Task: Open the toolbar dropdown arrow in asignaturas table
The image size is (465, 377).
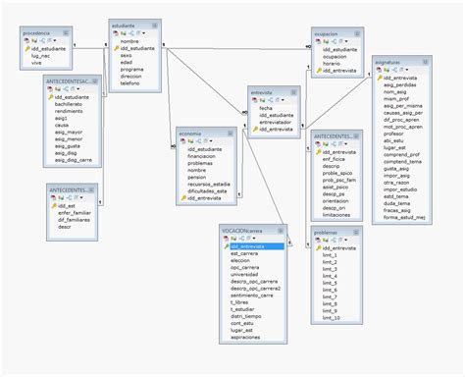Action: click(x=407, y=70)
